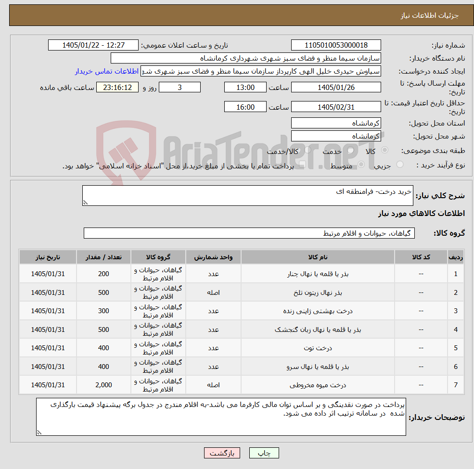Viewport: 474px width, 469px height.
Task: Click item name بذر یا قلمه یا نهال سرو
Action: click(x=318, y=367)
